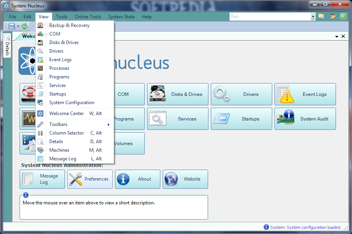Click the Column Selector grid menu icon
The width and height of the screenshot is (352, 234).
pos(40,133)
